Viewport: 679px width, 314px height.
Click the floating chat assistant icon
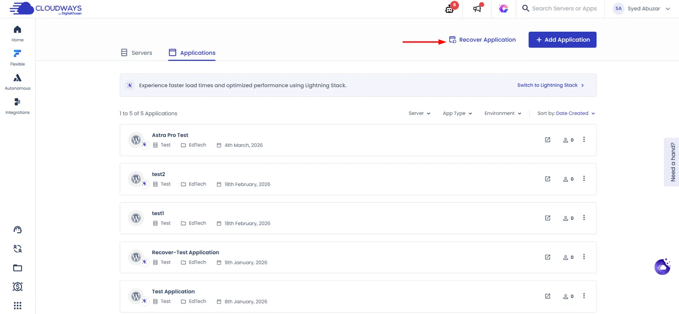click(x=662, y=267)
